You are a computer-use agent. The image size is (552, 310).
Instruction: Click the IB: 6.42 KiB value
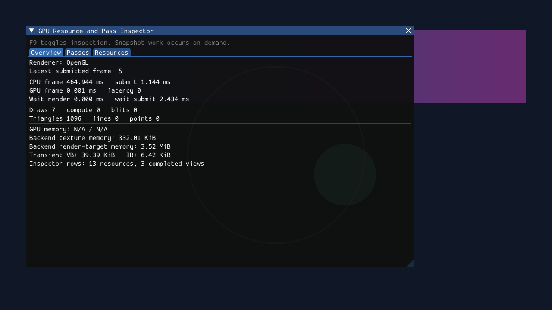[148, 155]
